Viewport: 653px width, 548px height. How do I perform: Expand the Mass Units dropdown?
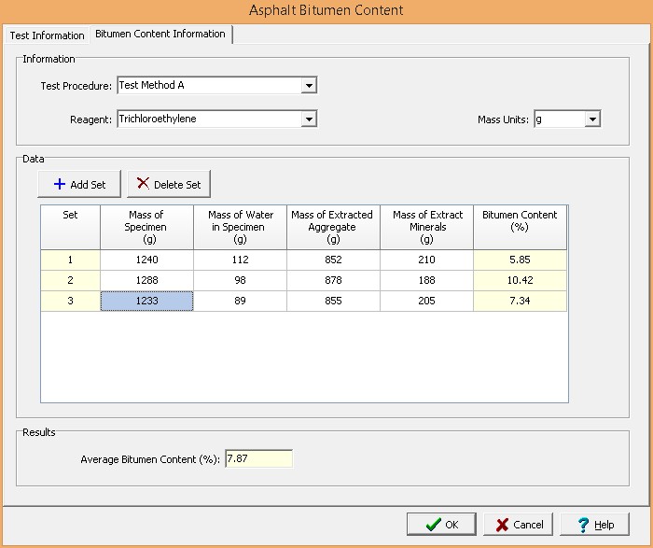click(x=592, y=119)
